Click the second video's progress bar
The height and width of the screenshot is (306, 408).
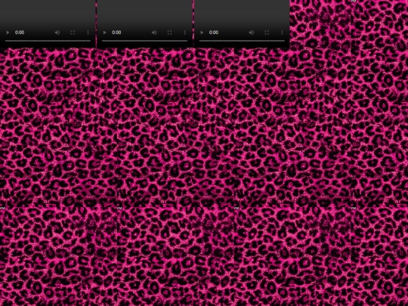point(144,41)
